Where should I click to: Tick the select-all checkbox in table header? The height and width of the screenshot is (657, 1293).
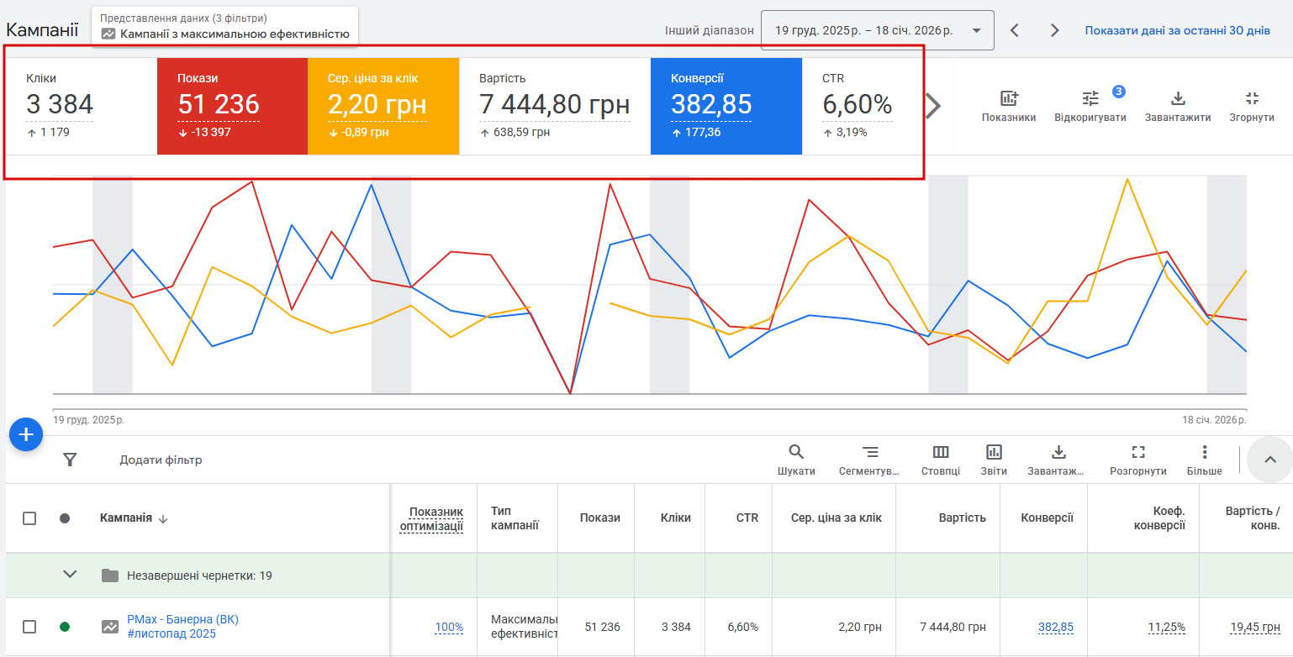(x=29, y=518)
